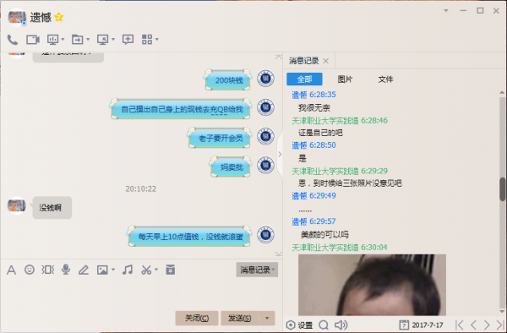Click the message history vertical scrollbar thumb
The width and height of the screenshot is (507, 333).
[502, 189]
